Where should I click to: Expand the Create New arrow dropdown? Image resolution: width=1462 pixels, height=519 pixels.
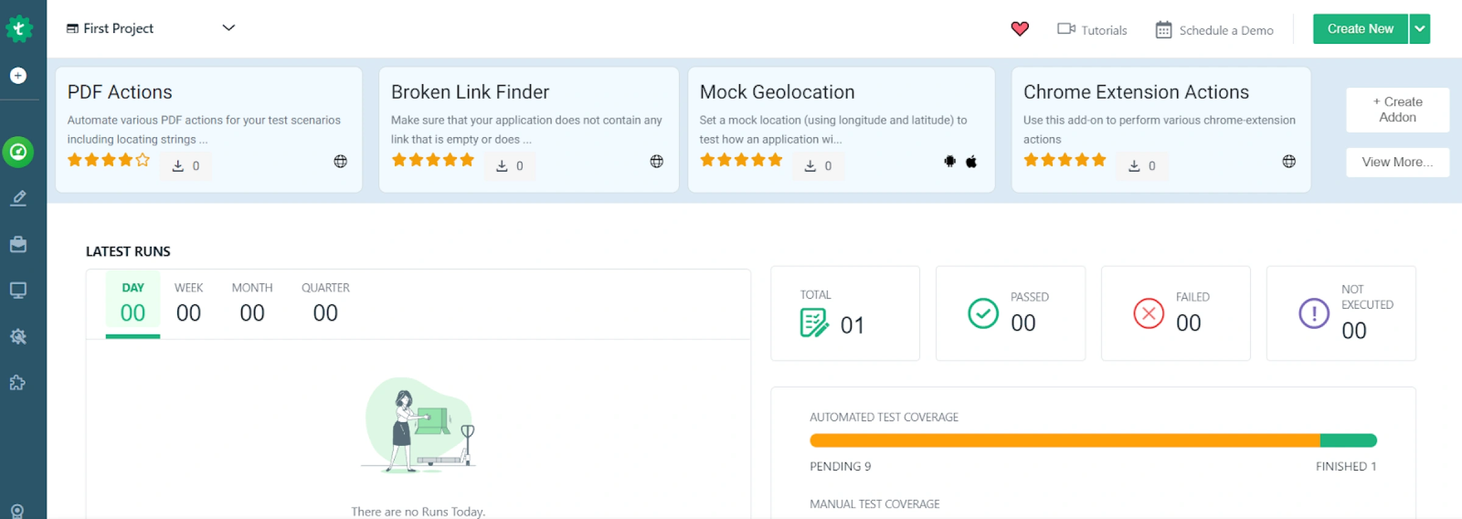tap(1419, 29)
